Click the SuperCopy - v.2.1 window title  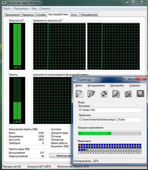click(x=89, y=80)
